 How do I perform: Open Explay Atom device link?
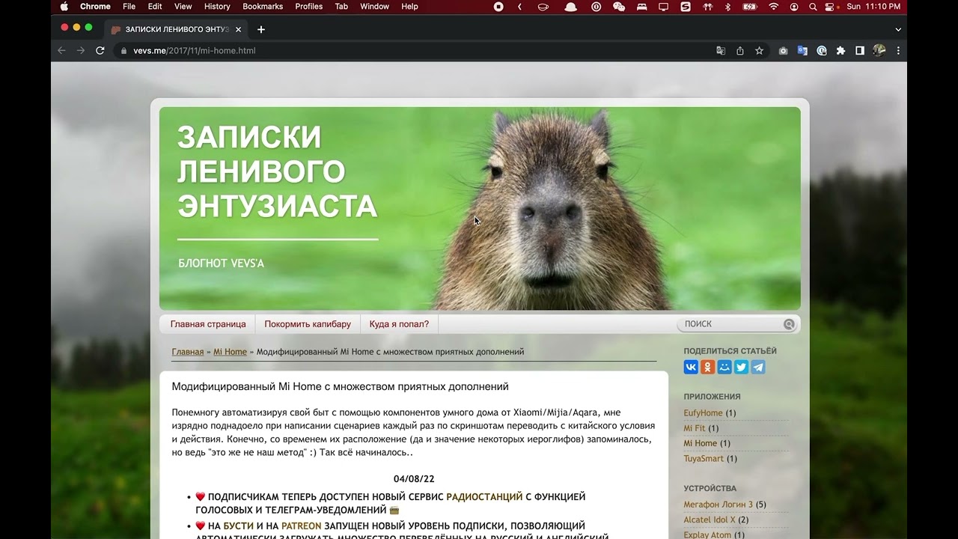click(x=708, y=535)
